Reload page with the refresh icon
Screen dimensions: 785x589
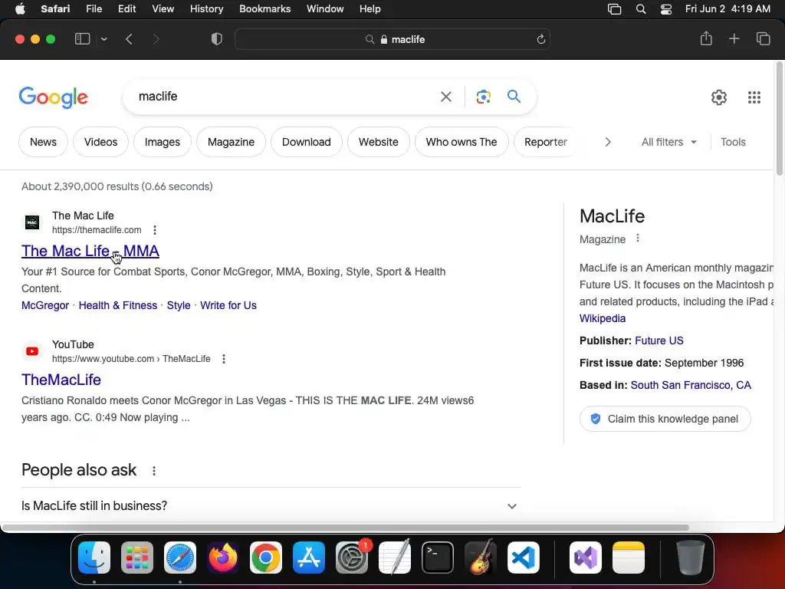[x=540, y=39]
